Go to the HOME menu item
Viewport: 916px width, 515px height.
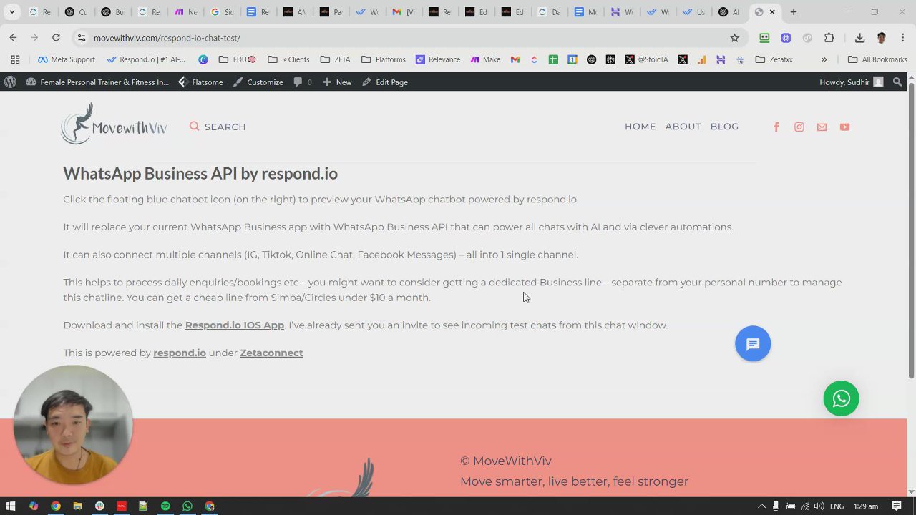point(640,127)
